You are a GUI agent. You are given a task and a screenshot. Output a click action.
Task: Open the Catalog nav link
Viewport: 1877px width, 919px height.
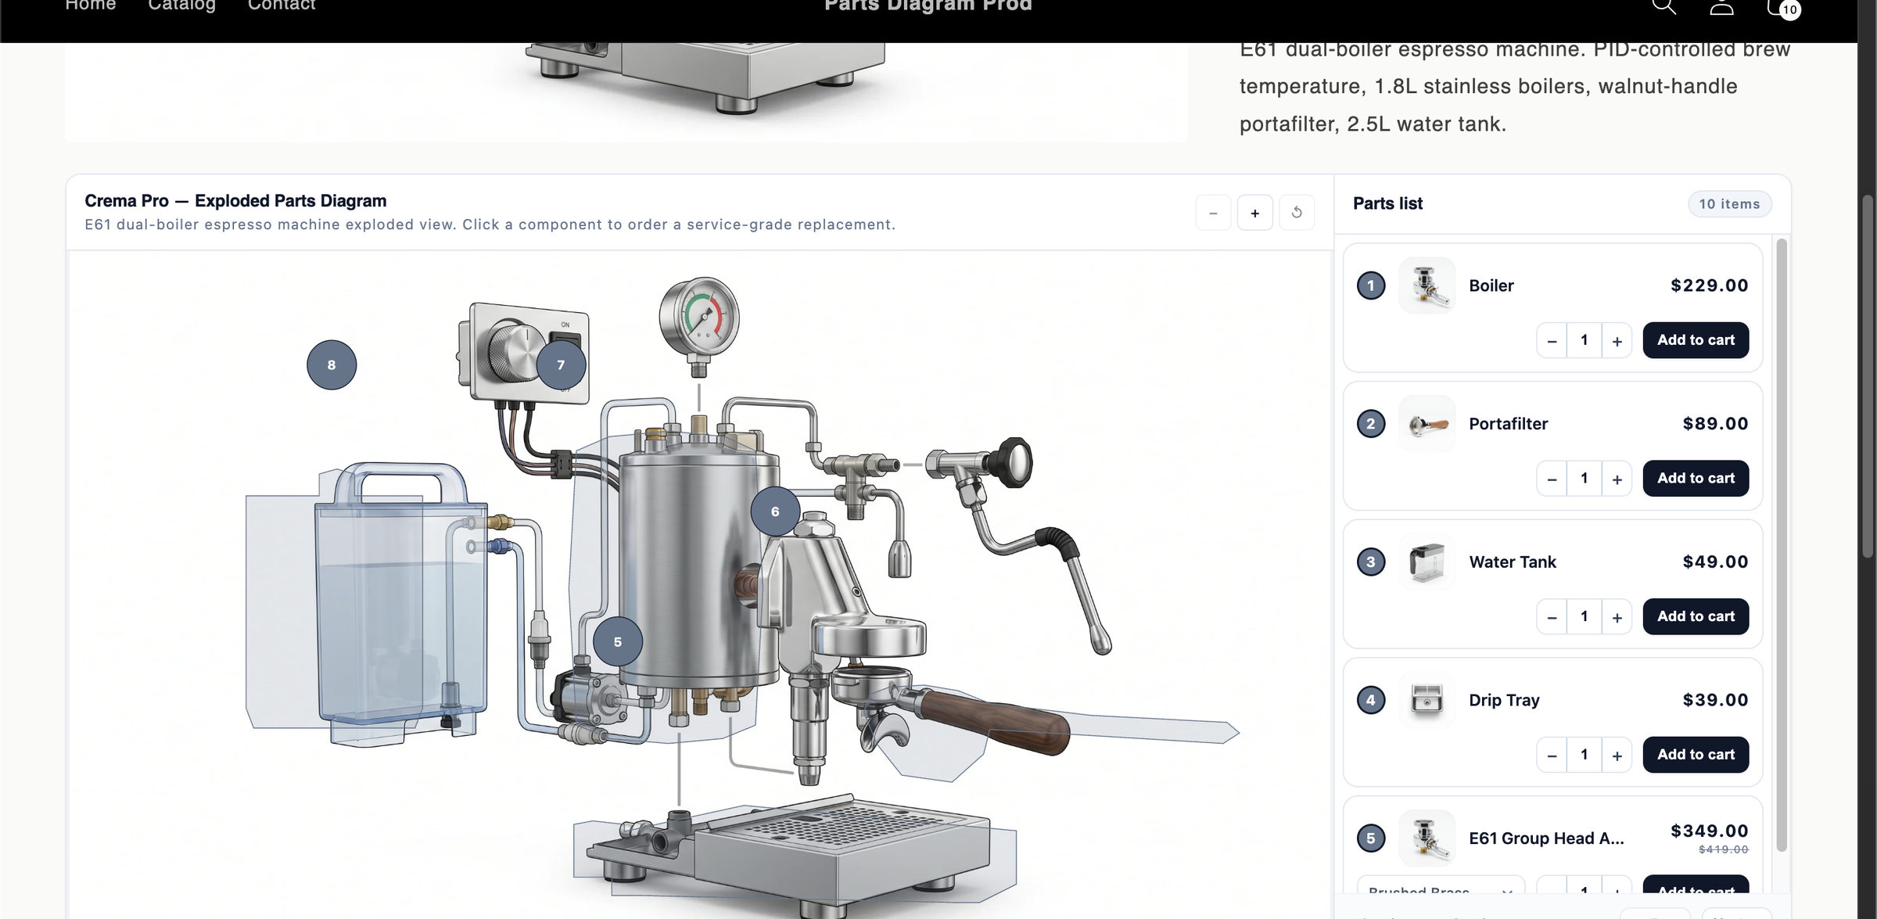click(181, 5)
